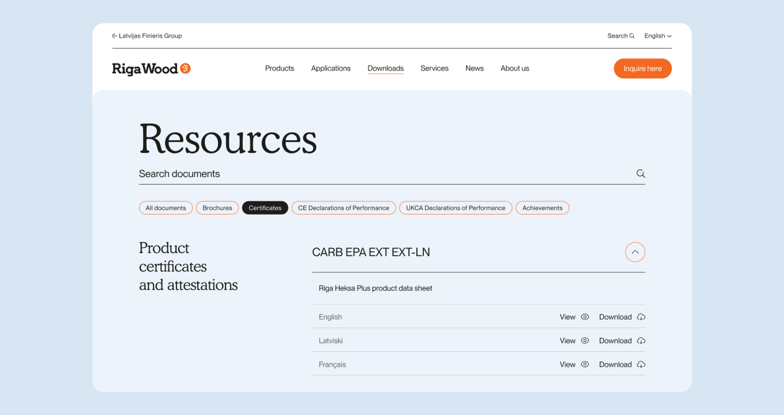Open the News page
The image size is (784, 415).
point(474,68)
